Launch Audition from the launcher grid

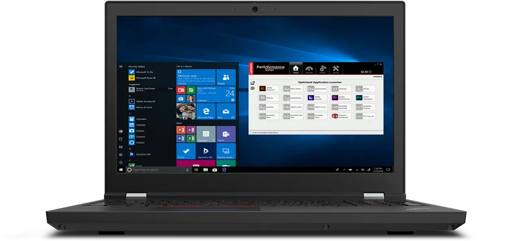click(269, 107)
